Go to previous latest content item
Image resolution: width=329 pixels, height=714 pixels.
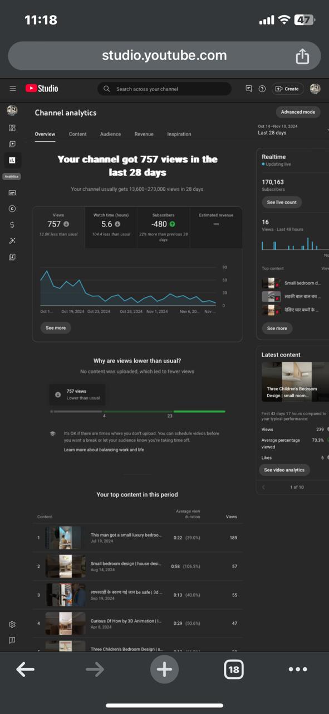point(264,487)
